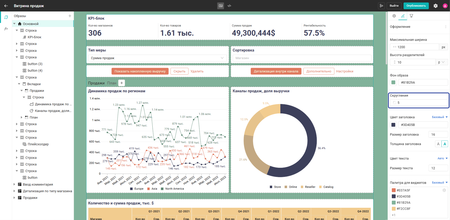Viewport: 450px width, 220px height.
Task: Open Цвет заголовка Базовый dropdown
Action: pos(440,117)
